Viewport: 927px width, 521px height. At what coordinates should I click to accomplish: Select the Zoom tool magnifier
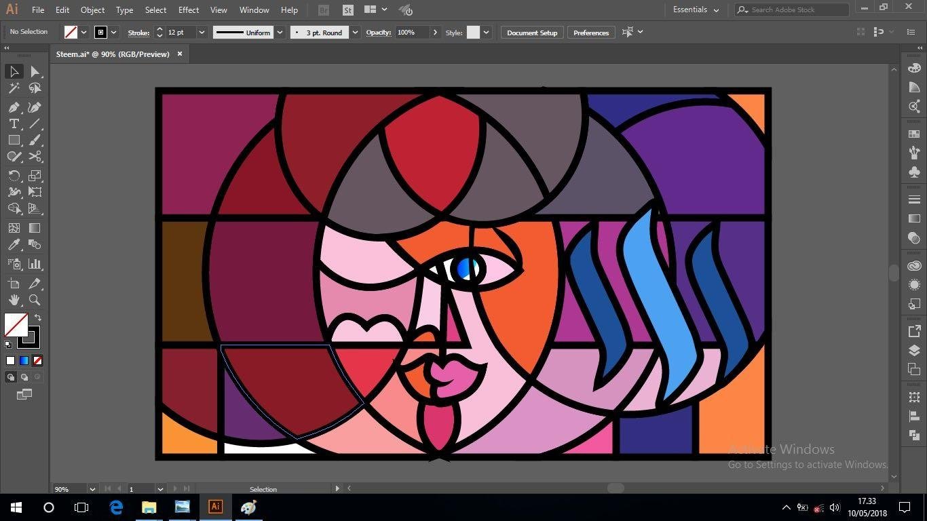point(35,300)
